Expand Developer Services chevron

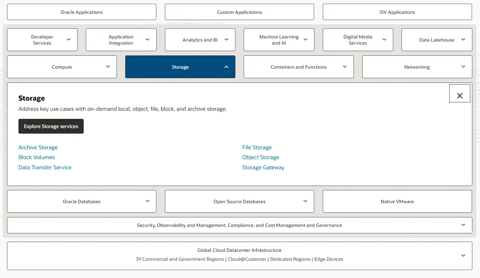click(x=69, y=39)
